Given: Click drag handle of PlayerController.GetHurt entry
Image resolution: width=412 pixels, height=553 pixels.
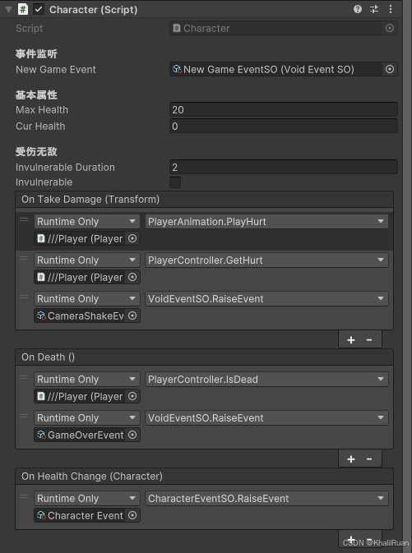Looking at the screenshot, I should (24, 258).
